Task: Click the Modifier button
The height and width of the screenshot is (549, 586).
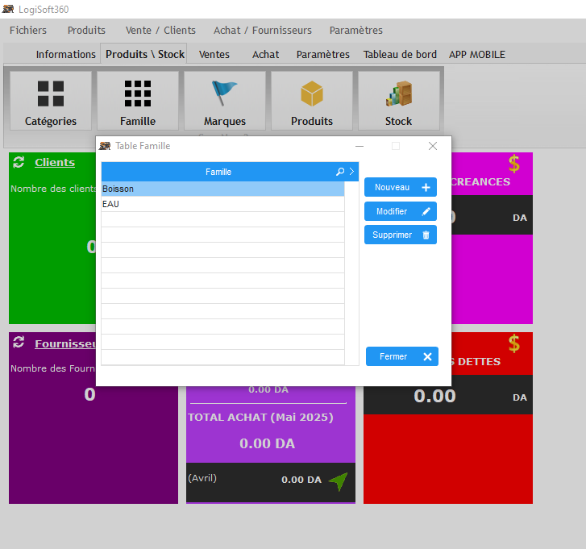Action: coord(401,211)
